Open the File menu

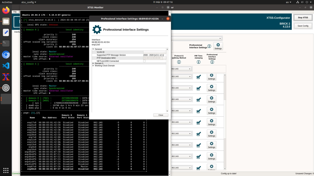(x=15, y=12)
